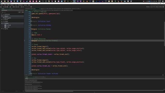
Task: Click the system clock in taskbar
Action: tap(160, 1)
